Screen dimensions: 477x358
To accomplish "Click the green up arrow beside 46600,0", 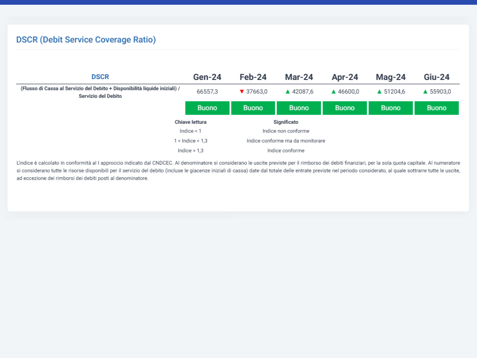I will pyautogui.click(x=334, y=91).
